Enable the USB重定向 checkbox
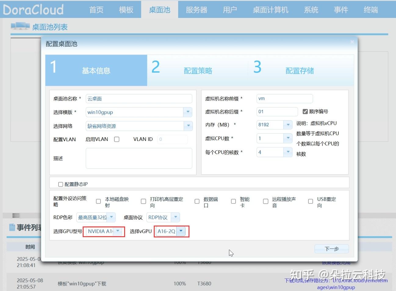Viewport: 396px width, 291px height. pos(311,201)
